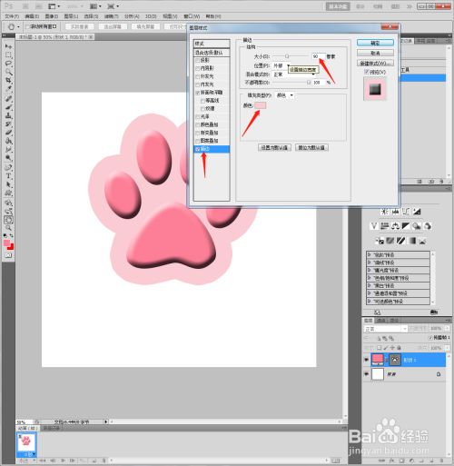The image size is (454, 466).
Task: Select the Horizontal Type tool
Action: pos(8,176)
